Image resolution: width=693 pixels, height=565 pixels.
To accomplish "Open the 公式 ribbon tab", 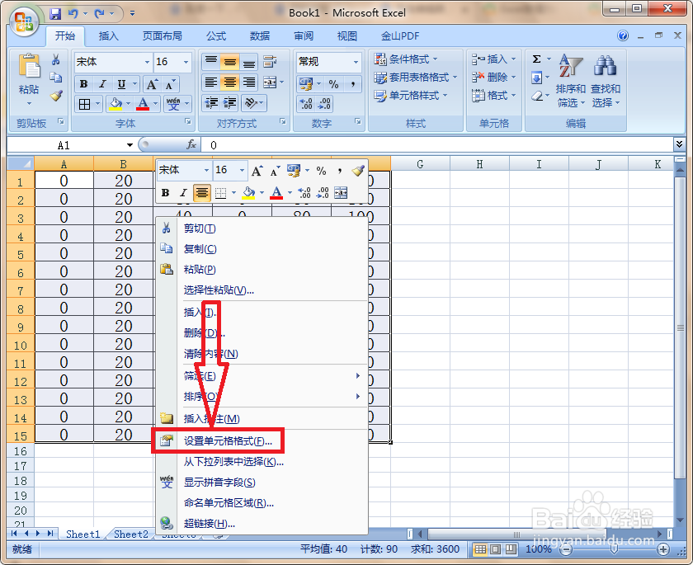I will [216, 35].
